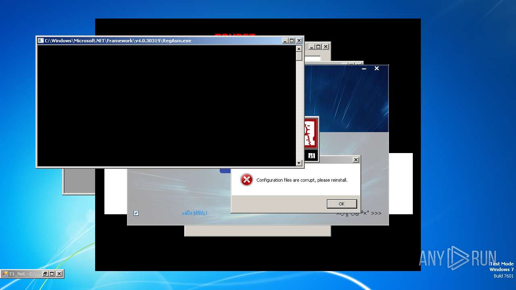Click the red and white logo image
The height and width of the screenshot is (290, 516).
pyautogui.click(x=311, y=133)
